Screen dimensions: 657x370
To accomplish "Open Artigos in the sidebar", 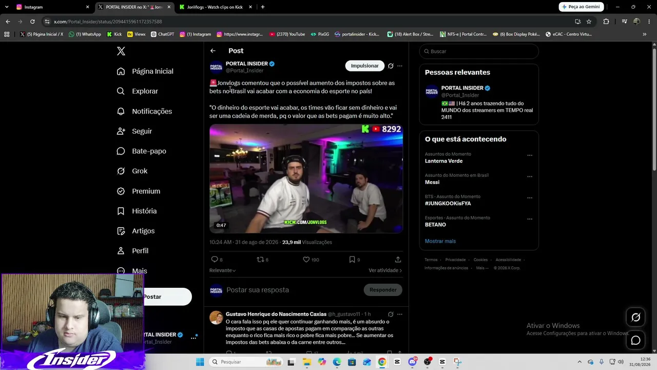I will [136, 231].
